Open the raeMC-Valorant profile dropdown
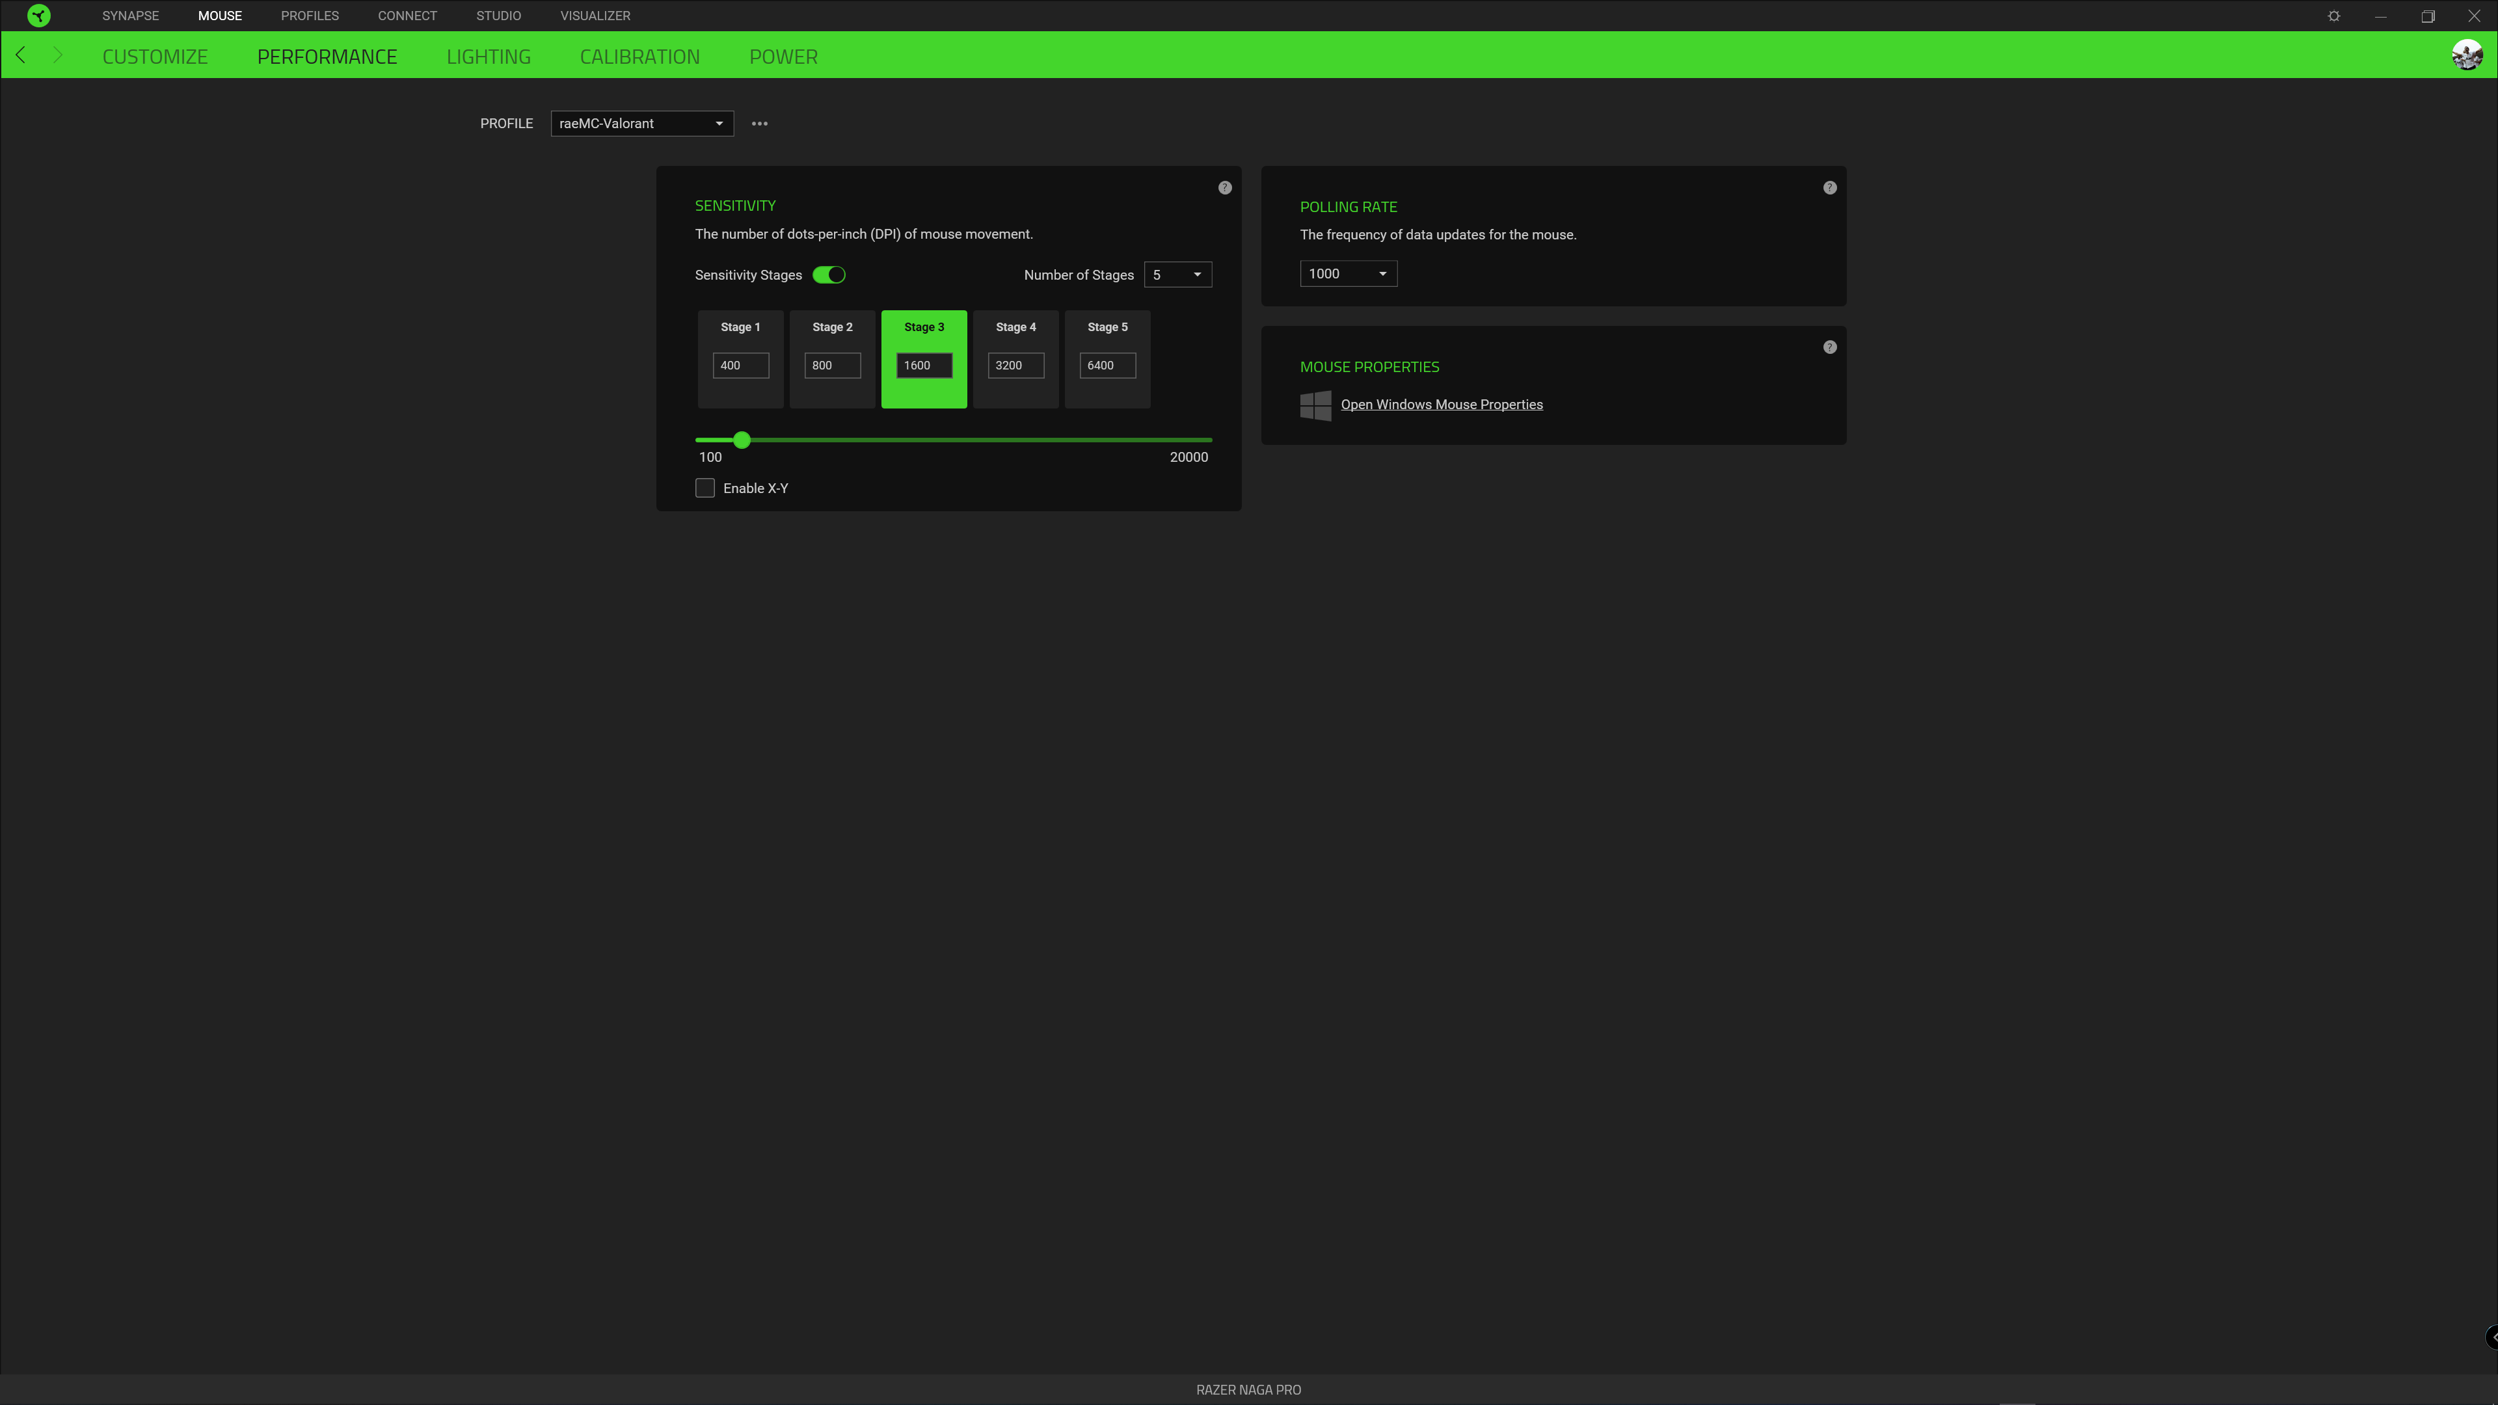2498x1405 pixels. (x=642, y=123)
